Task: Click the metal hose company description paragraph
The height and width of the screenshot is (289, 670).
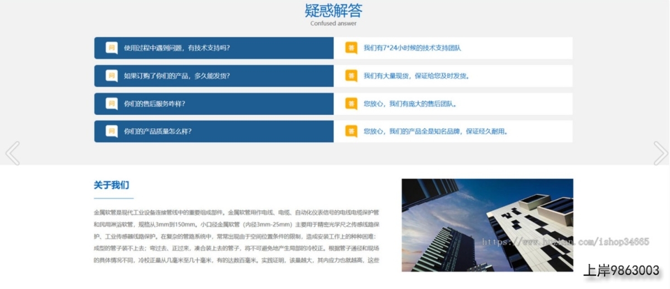Action: click(237, 236)
